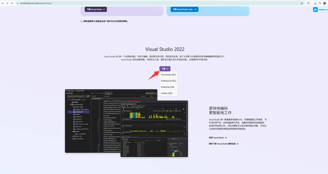
Task: Select Professional 2022 from the download menu
Action: coord(168,81)
